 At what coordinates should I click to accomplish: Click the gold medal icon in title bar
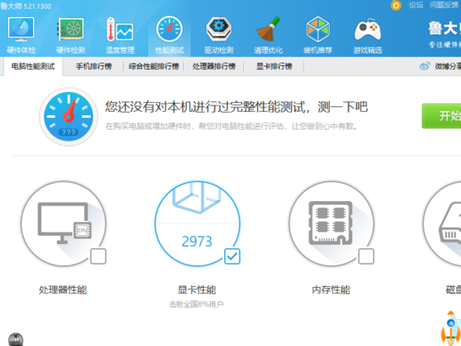pos(396,5)
